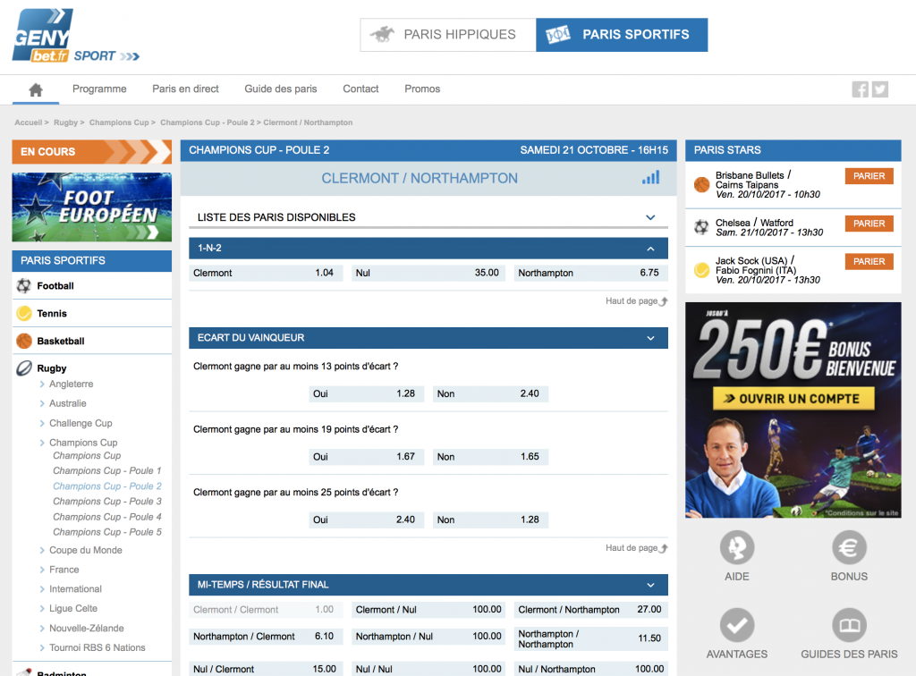The width and height of the screenshot is (916, 676).
Task: Open the GUIDES DES PARIS book icon
Action: 849,625
